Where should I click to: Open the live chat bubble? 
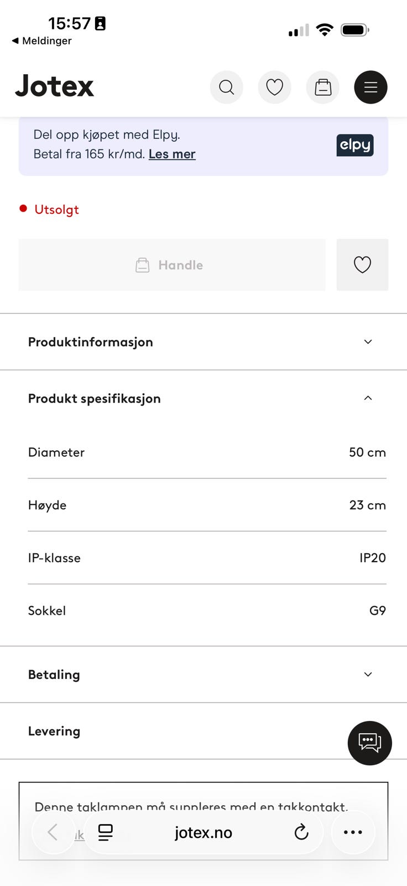point(369,743)
